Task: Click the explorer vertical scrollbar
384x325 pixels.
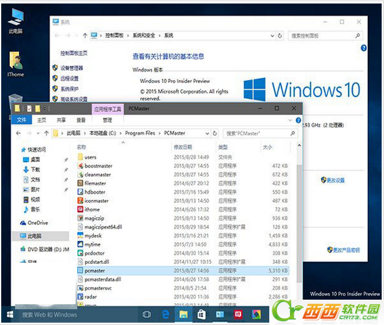Action: coord(299,222)
